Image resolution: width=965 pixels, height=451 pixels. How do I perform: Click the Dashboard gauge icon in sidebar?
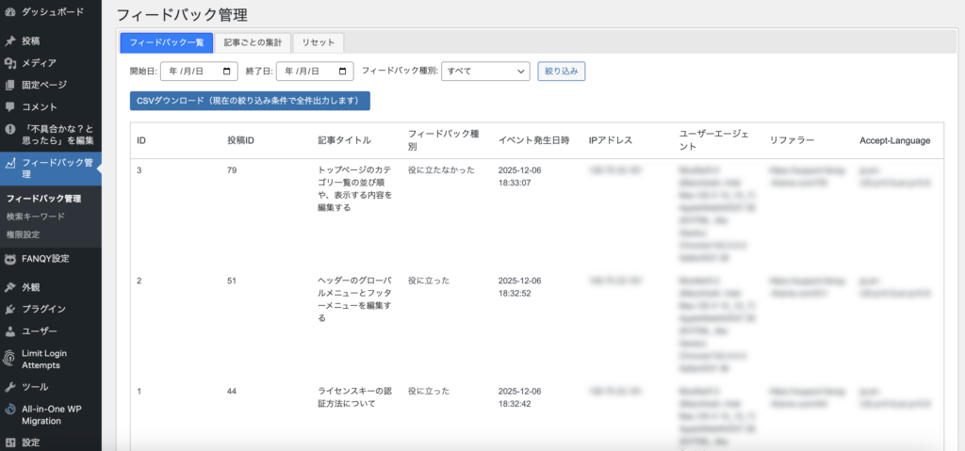pos(9,12)
